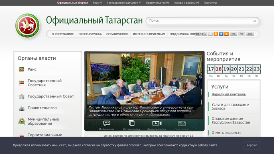
Task: Go to the Госуслуги top tab
Action: click(x=210, y=3)
